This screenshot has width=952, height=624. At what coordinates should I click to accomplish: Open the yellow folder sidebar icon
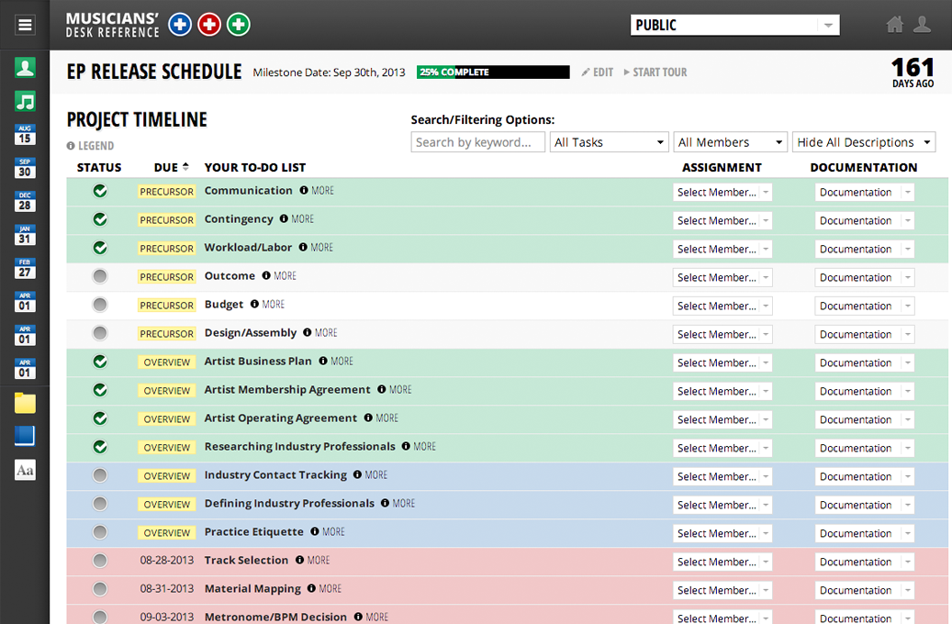point(25,403)
